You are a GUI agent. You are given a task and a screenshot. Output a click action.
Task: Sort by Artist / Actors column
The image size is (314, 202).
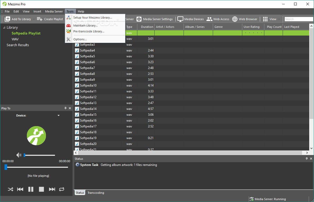tap(169, 27)
